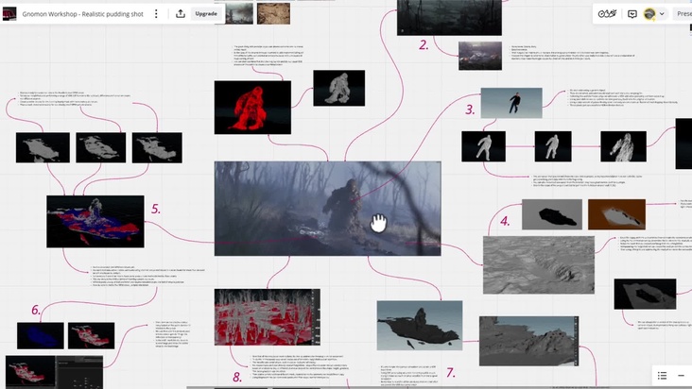
Task: Click the Miro board logo thumbnail
Action: 10,14
